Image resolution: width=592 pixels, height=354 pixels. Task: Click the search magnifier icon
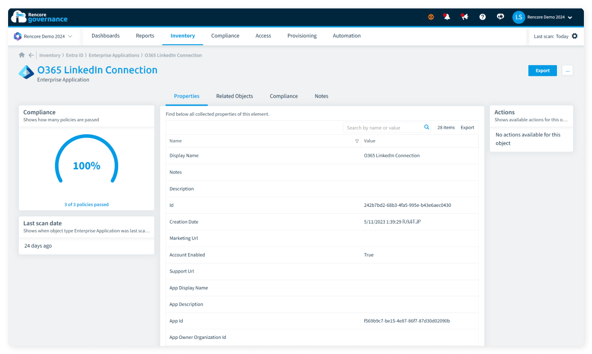[426, 127]
